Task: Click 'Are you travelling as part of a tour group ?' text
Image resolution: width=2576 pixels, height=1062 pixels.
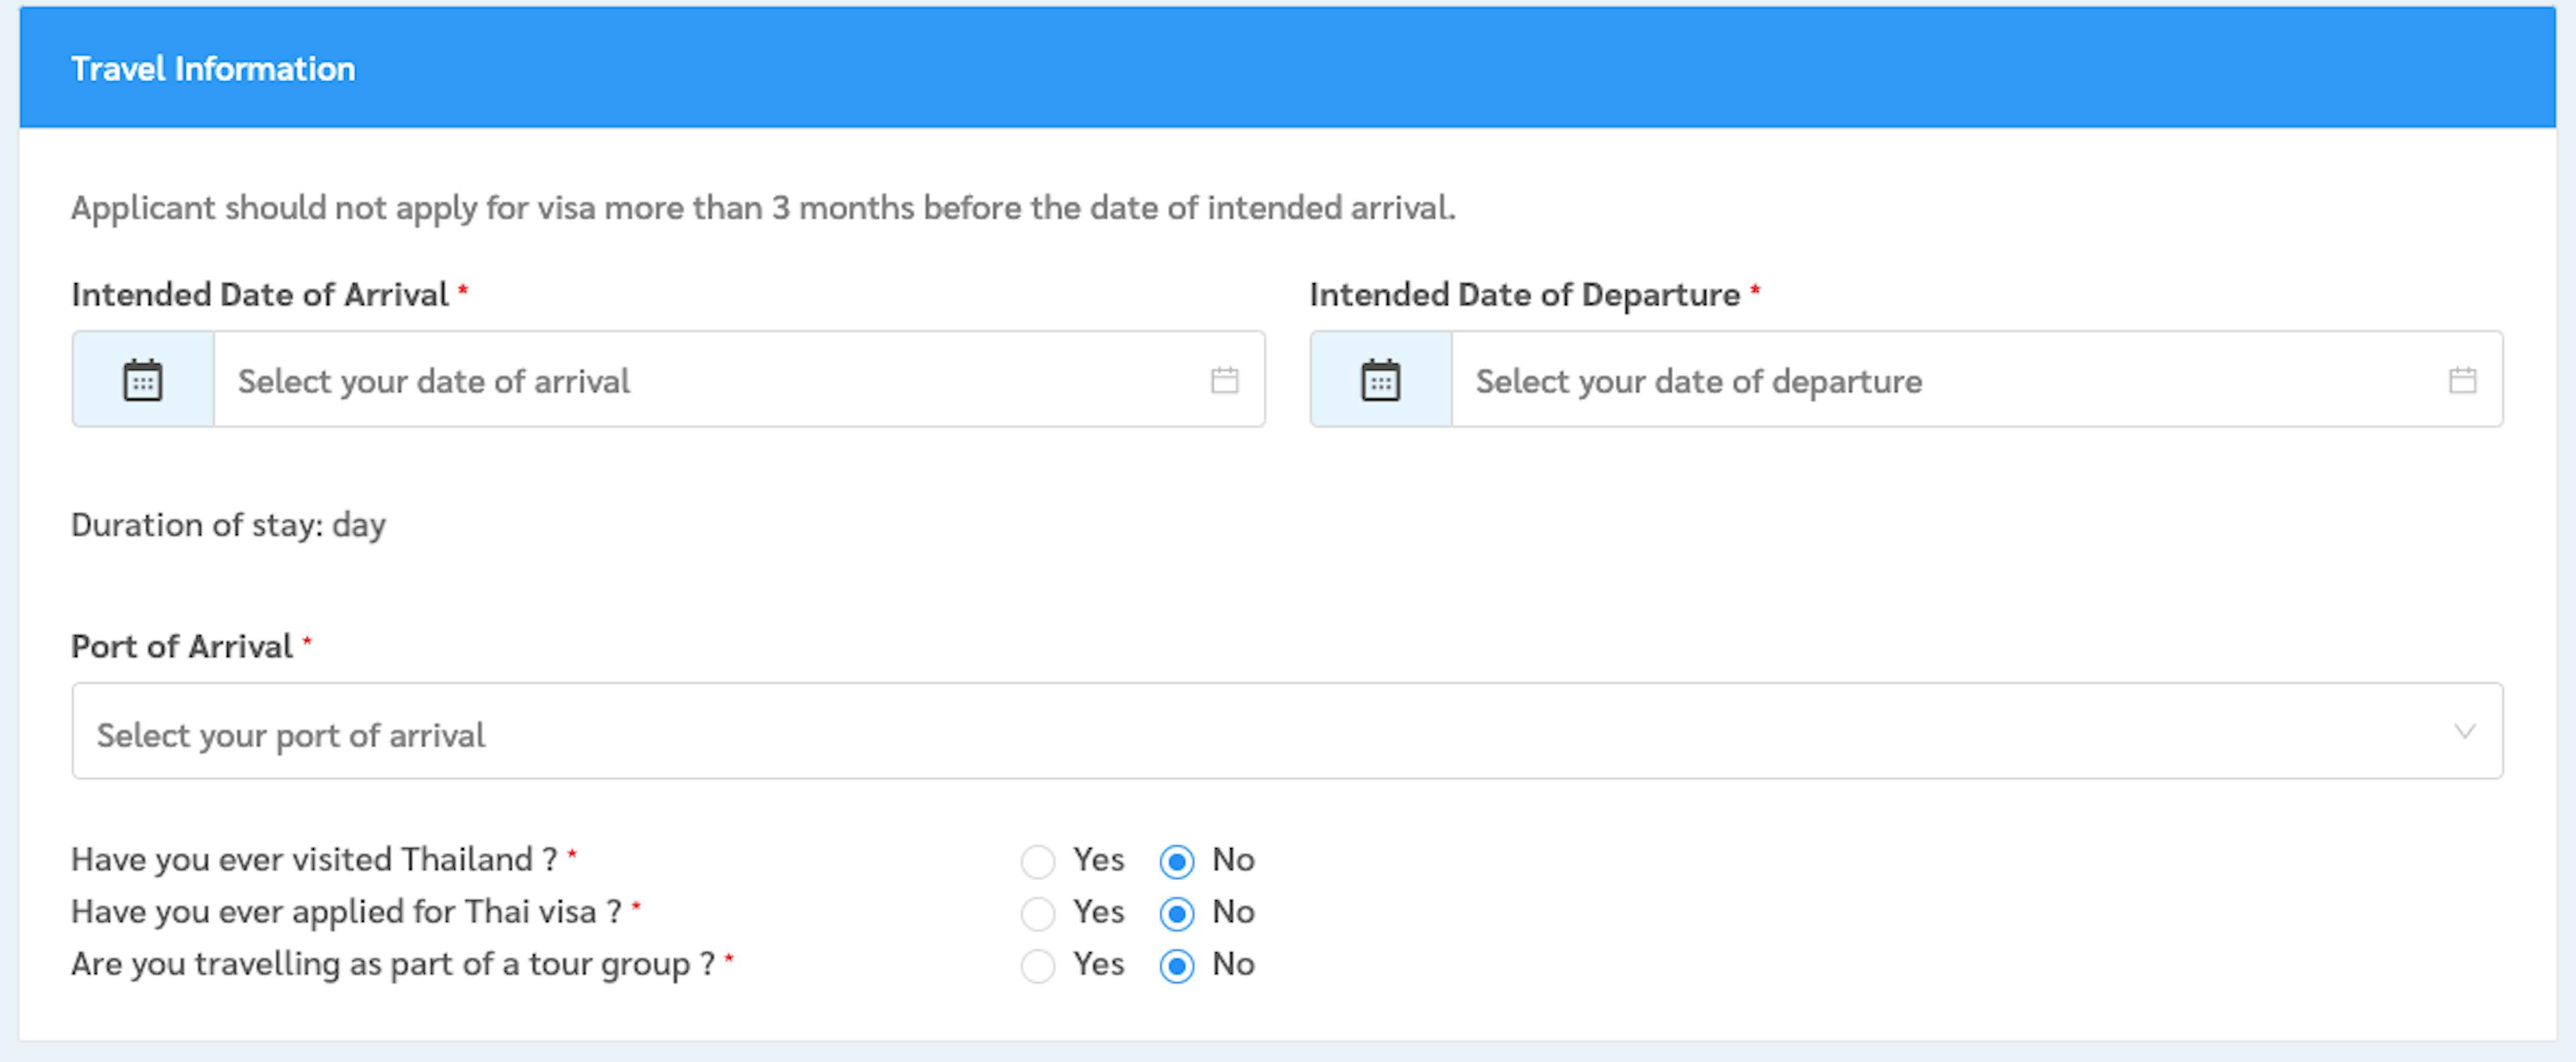Action: click(x=393, y=964)
